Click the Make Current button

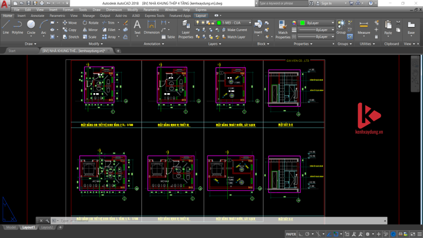[x=236, y=30]
